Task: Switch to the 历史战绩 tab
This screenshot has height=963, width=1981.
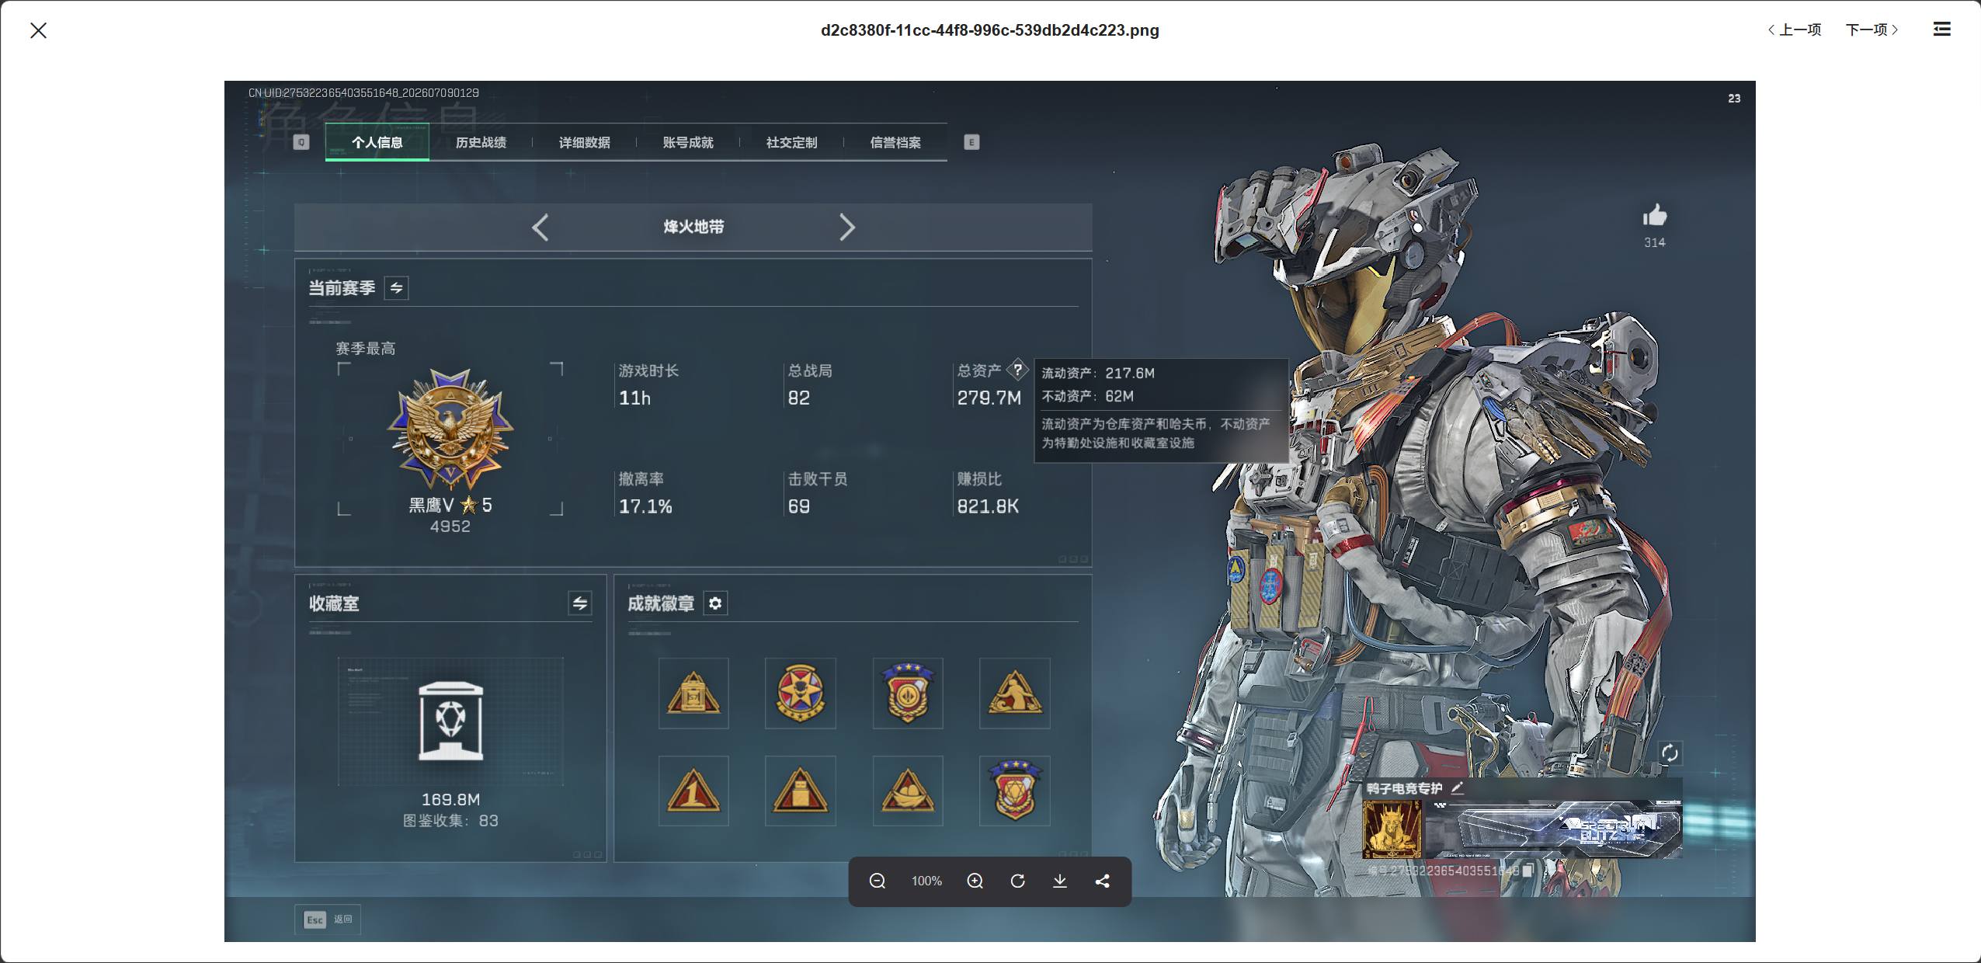Action: [x=481, y=142]
